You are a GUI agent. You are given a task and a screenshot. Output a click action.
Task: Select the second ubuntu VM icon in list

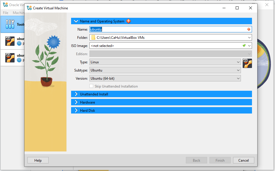click(x=10, y=58)
